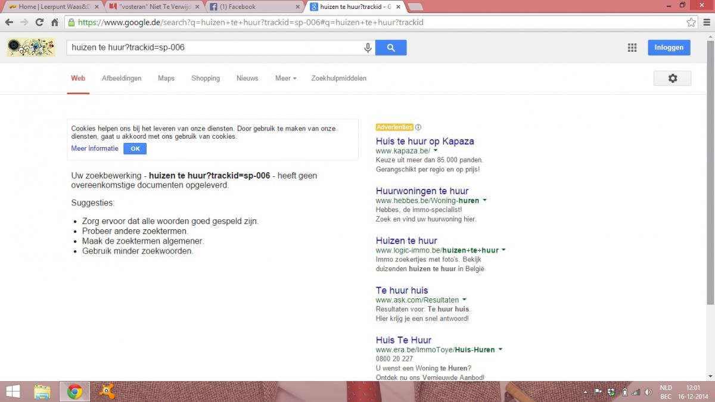Close the Facebook tab
The image size is (715, 402).
pos(298,7)
